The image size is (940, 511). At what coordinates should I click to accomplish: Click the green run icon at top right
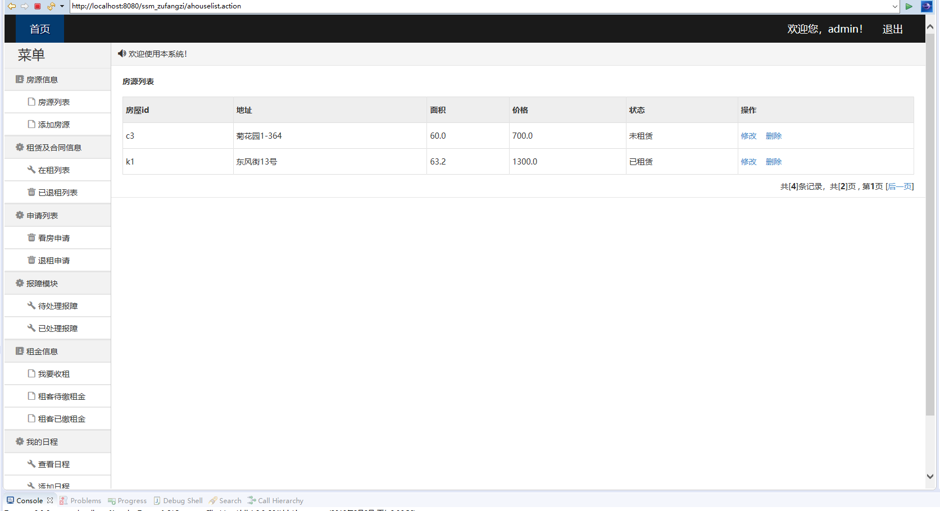coord(909,6)
